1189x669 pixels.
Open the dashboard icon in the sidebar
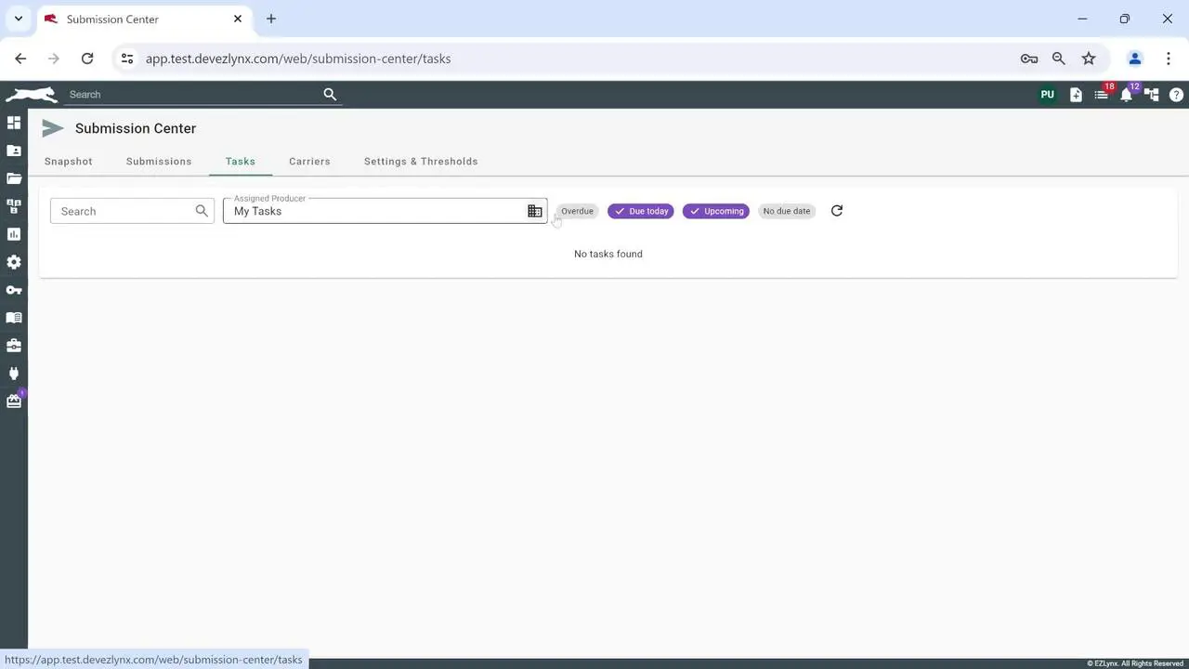(x=14, y=123)
